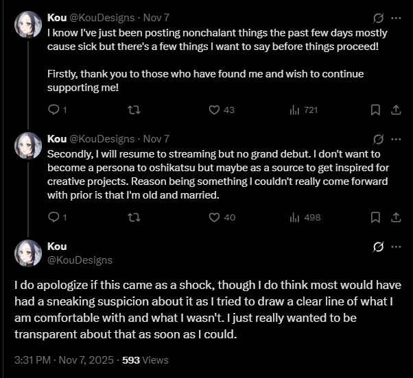Viewport: 413px width, 378px height.
Task: Repost the first tweet thanking supporters
Action: [134, 110]
